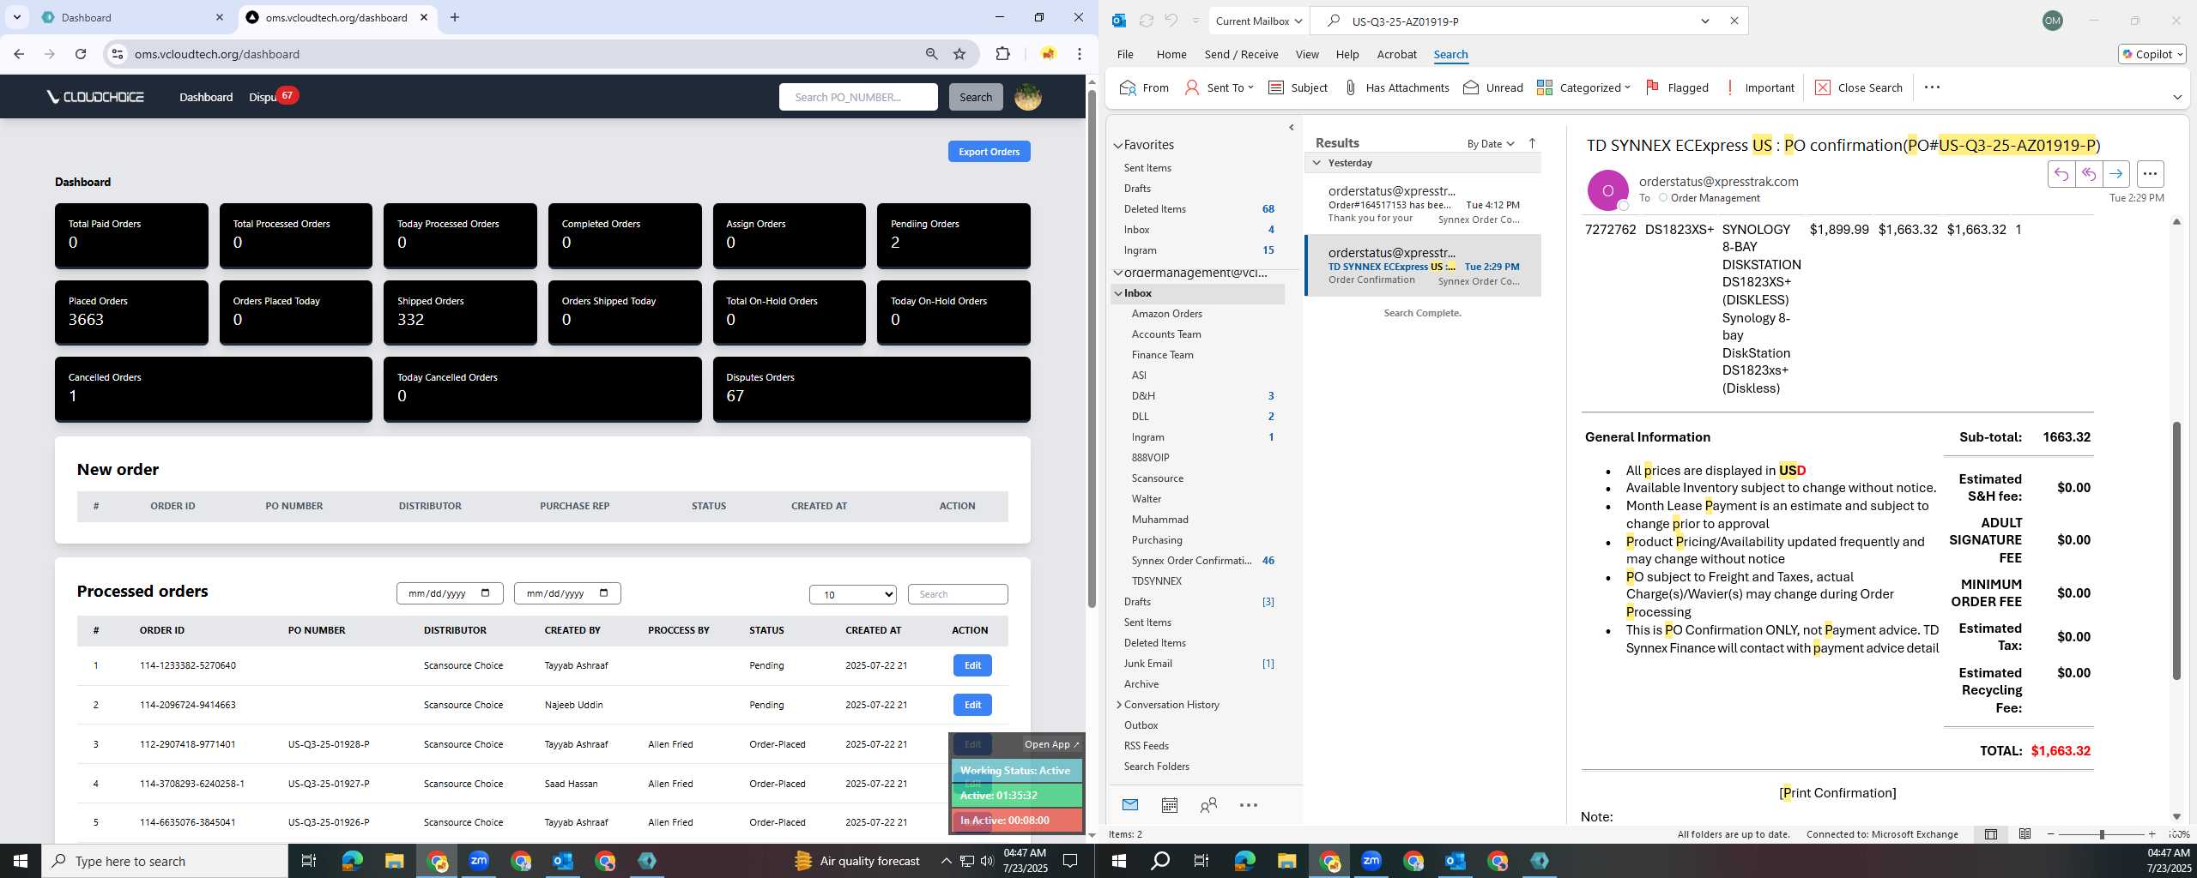Click Export Orders button
This screenshot has width=2197, height=878.
point(989,152)
